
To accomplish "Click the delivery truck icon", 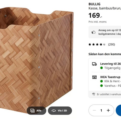I will 95,64.
